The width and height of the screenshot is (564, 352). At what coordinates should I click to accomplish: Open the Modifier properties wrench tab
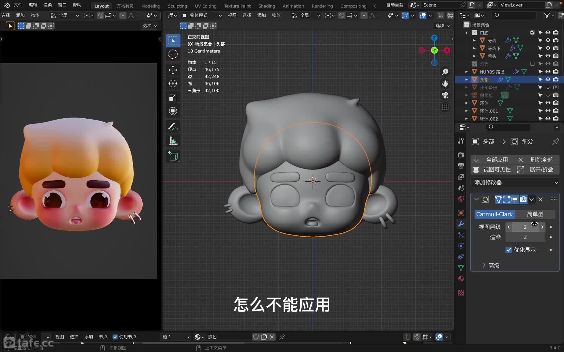coord(461,224)
